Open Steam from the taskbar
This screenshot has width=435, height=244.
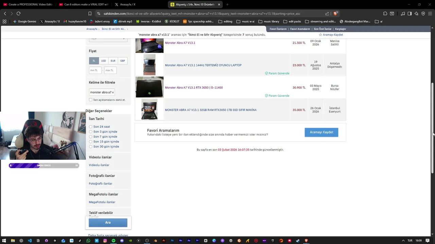click(298, 241)
